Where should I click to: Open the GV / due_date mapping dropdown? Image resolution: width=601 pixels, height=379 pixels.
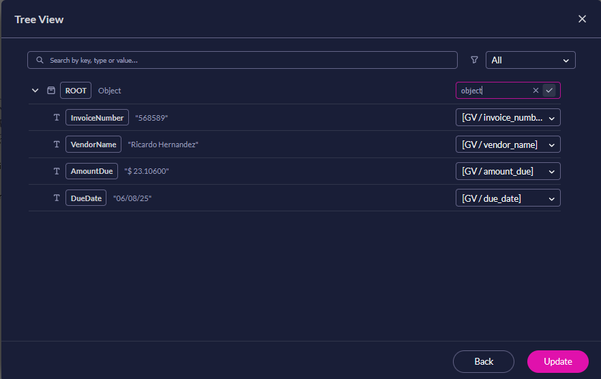click(x=508, y=198)
